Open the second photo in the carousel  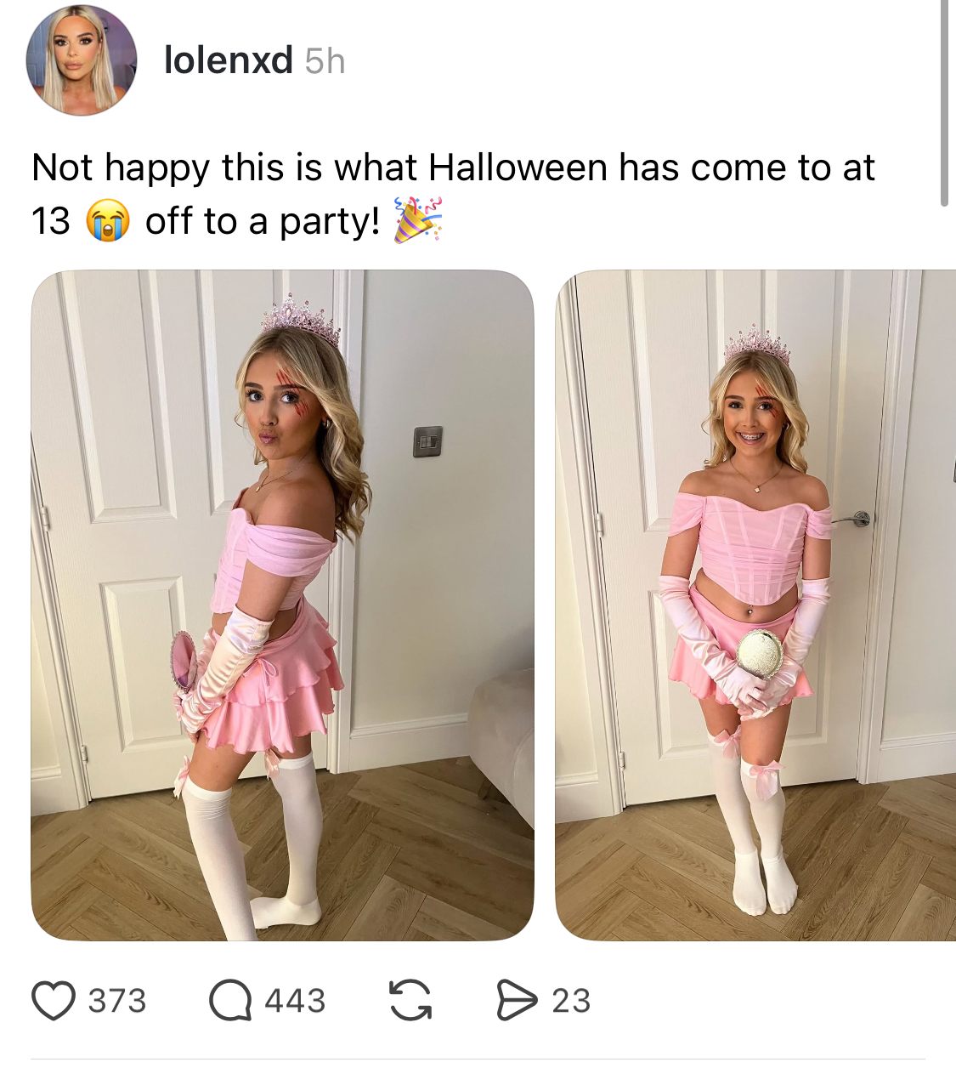[x=755, y=605]
